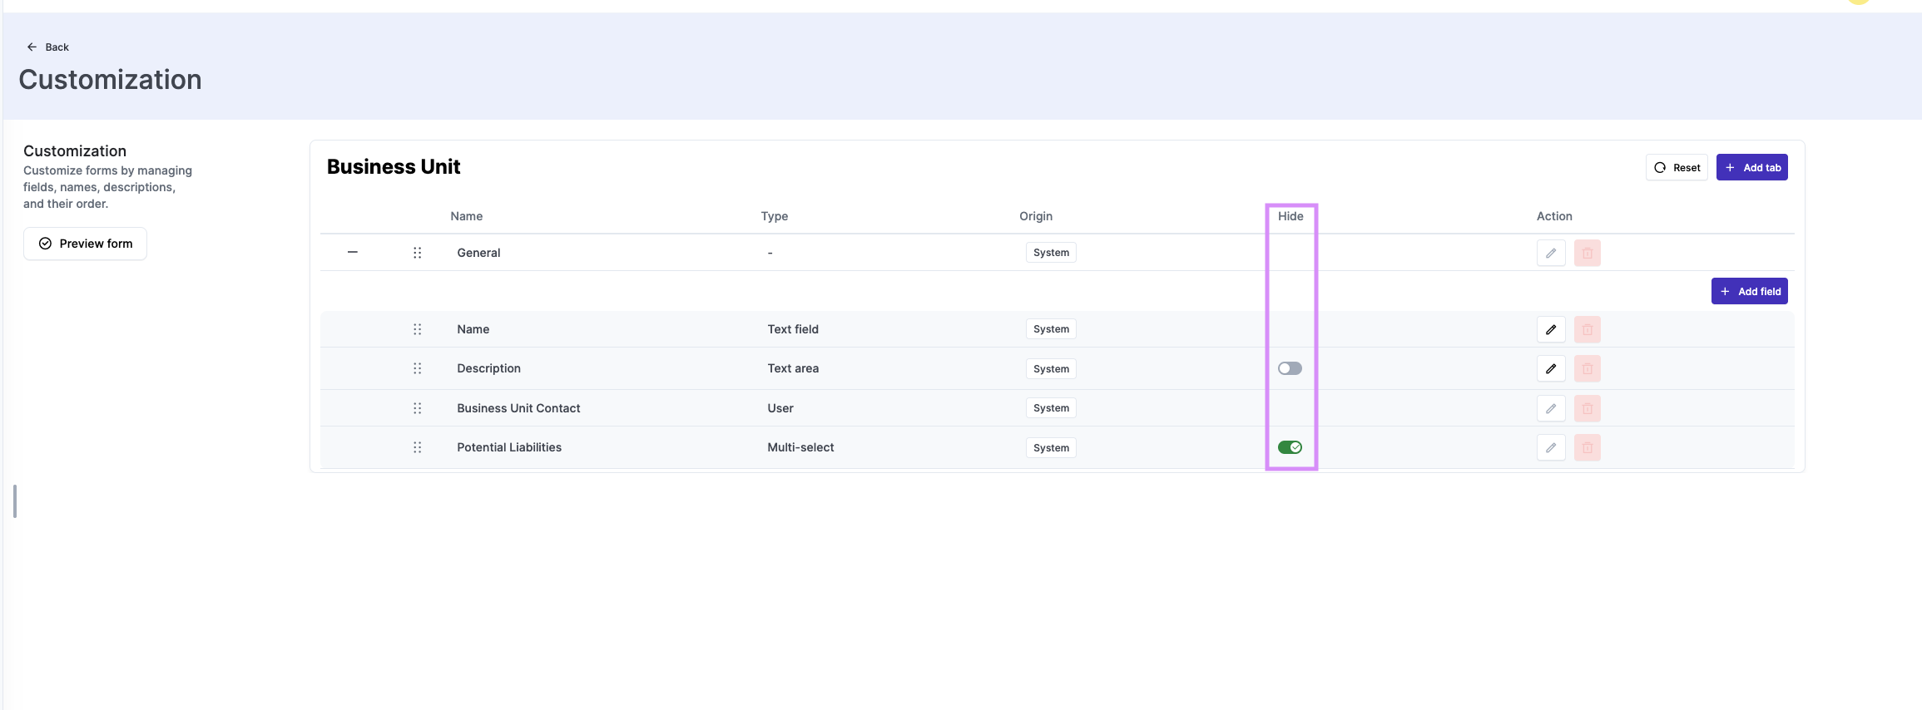This screenshot has height=710, width=1922.
Task: Click drag handle for Business Unit Contact
Action: click(x=418, y=408)
